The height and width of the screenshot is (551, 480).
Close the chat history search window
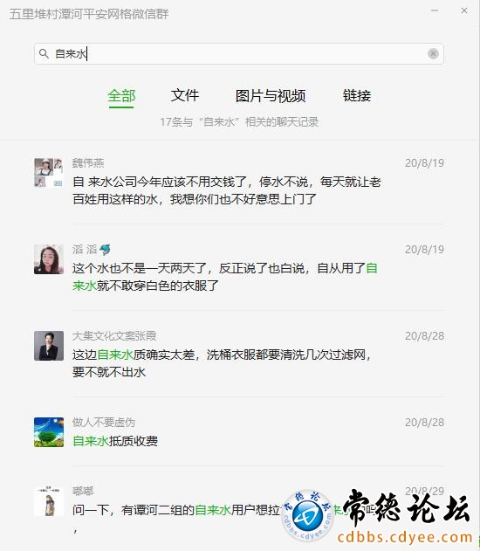[x=464, y=10]
